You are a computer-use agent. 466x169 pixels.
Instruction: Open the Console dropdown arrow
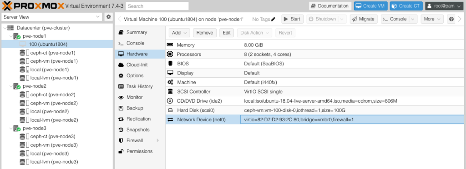(413, 19)
